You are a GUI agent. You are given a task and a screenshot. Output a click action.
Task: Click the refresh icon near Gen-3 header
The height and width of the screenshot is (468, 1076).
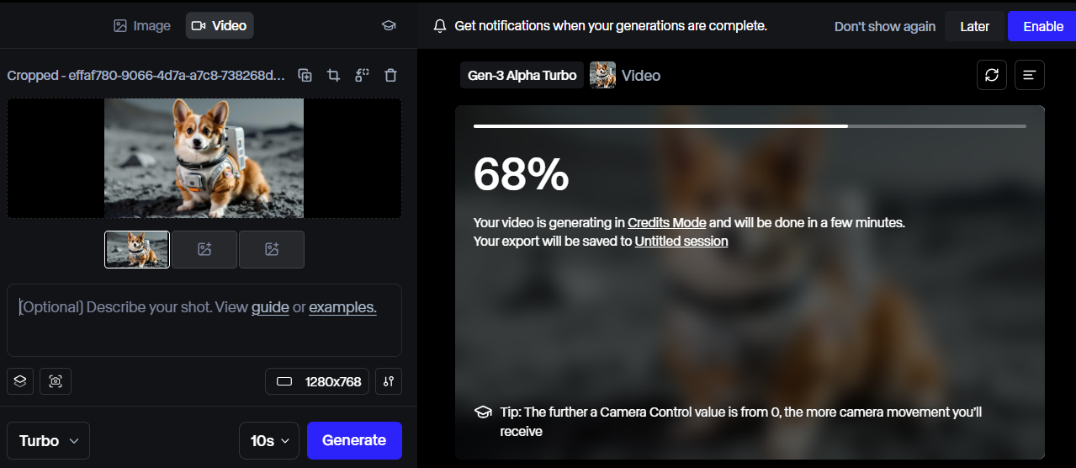(x=992, y=75)
